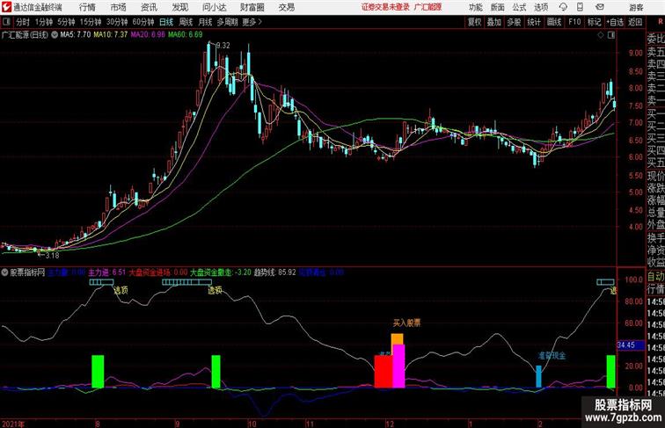Open the 发现 menu
Viewport: 665px width, 428px height.
click(x=179, y=7)
